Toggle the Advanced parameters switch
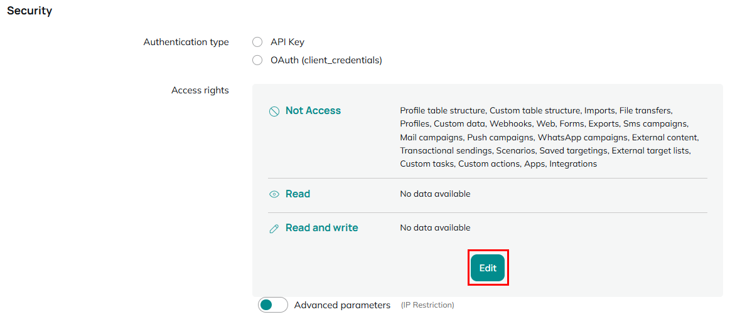This screenshot has height=322, width=735. coord(273,305)
